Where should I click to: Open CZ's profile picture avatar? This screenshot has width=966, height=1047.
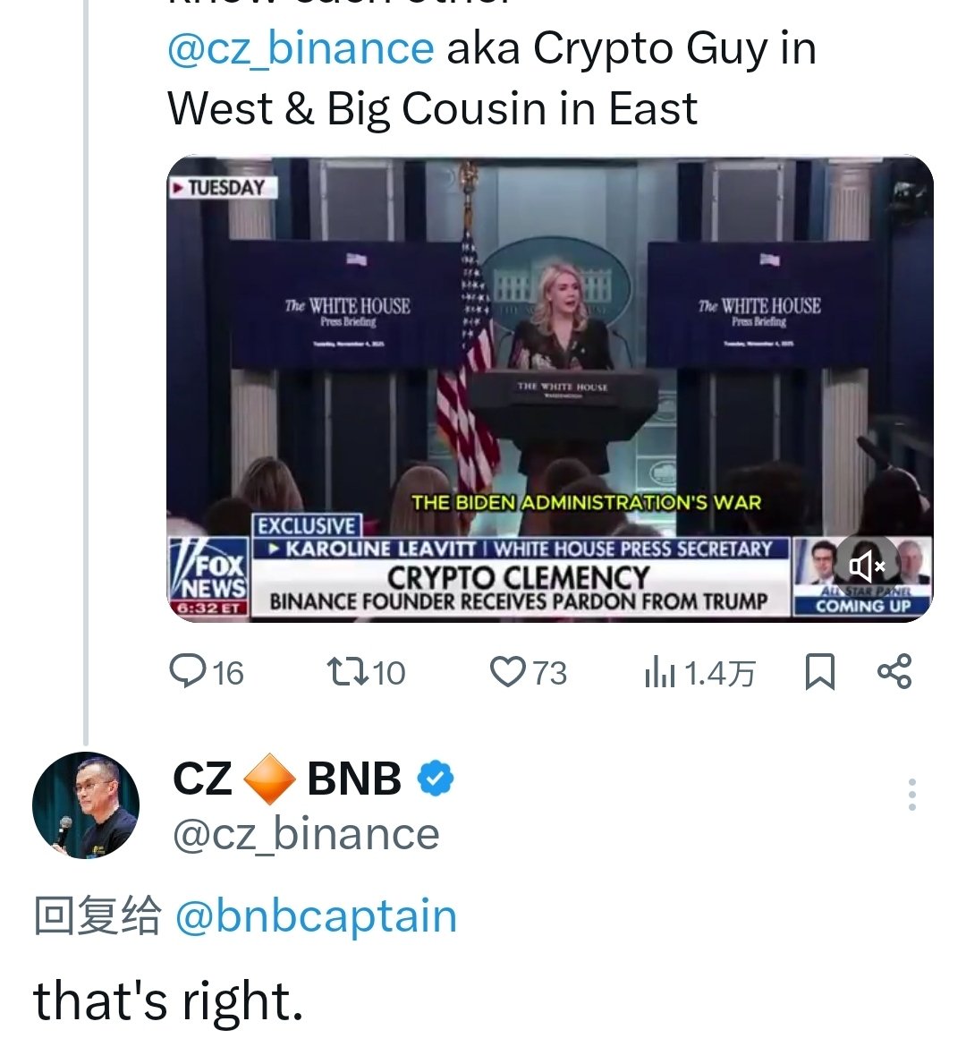pos(86,805)
